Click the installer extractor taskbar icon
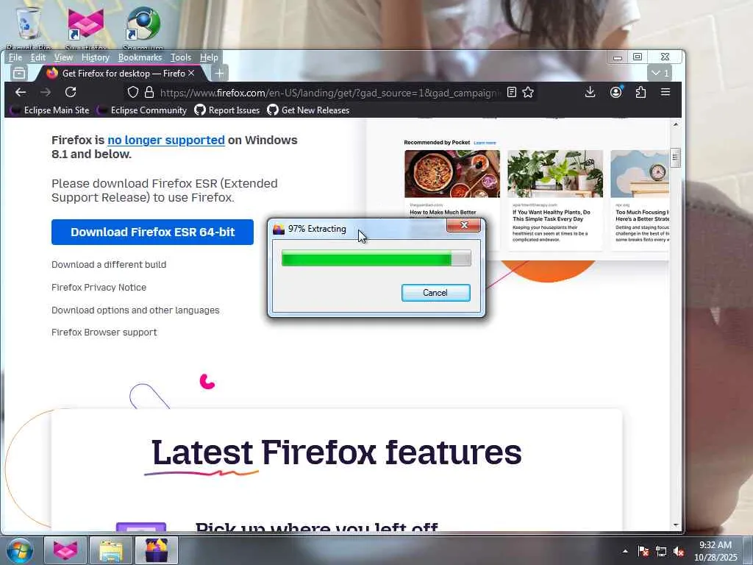753x565 pixels. [157, 550]
